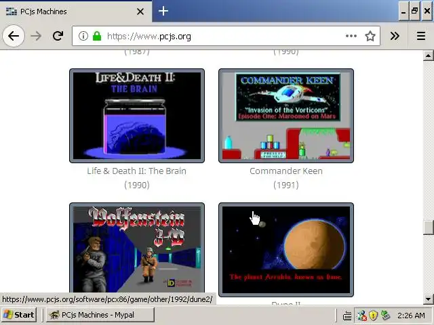Click the '(1991)' year under Commander Keen
Viewport: 434px width, 325px height.
coord(286,185)
